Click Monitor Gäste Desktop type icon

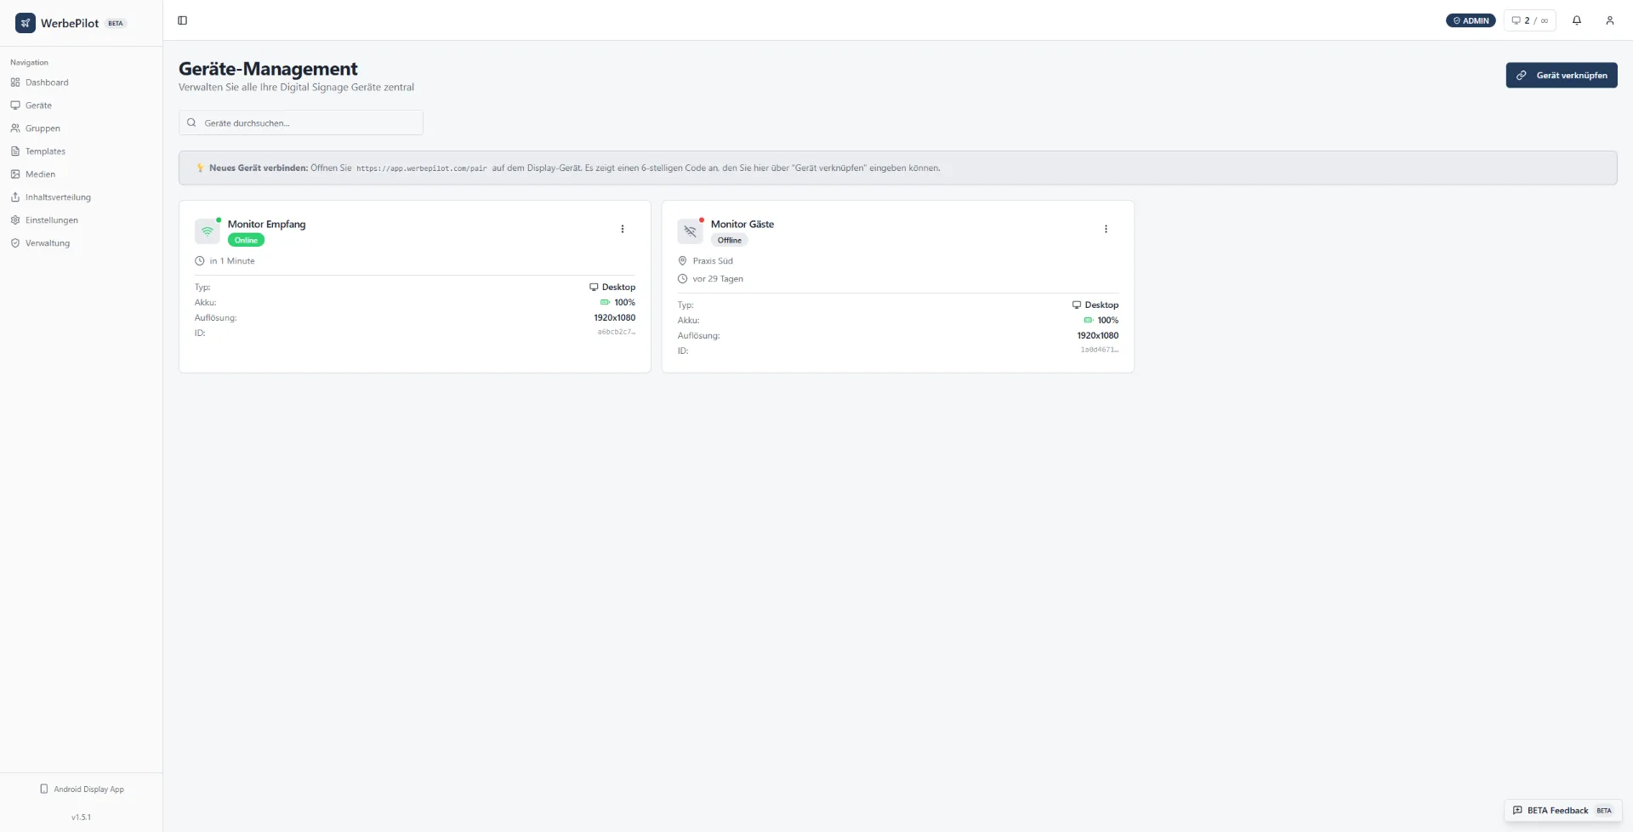click(x=1077, y=305)
